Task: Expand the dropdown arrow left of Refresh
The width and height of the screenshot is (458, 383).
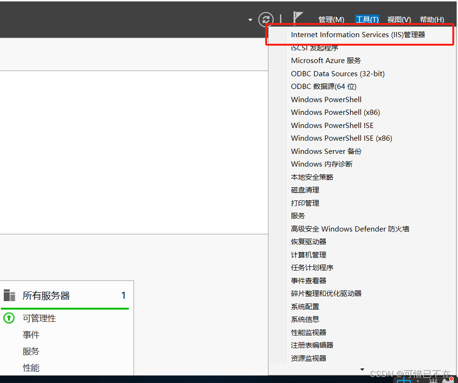Action: pyautogui.click(x=250, y=19)
